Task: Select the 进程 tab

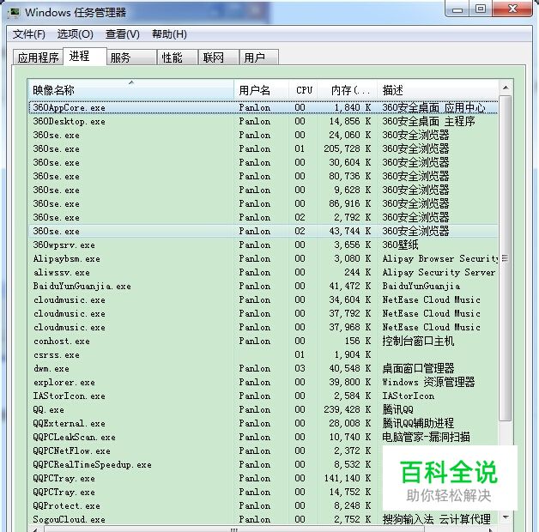Action: [x=85, y=56]
